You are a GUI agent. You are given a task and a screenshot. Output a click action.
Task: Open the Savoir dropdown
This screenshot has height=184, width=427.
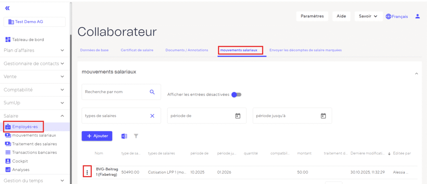[x=368, y=16]
